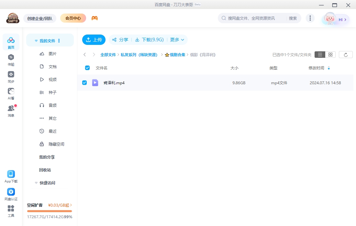
Task: Click 创建企业/团队 link
Action: [40, 18]
